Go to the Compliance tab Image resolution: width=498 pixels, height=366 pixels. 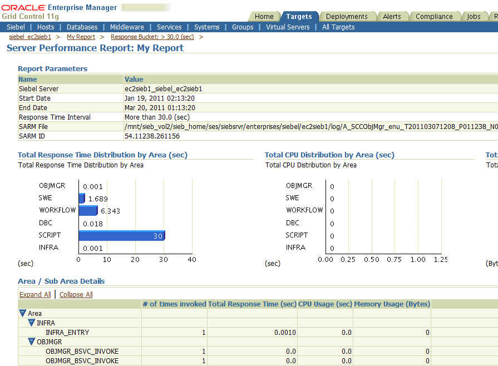pyautogui.click(x=434, y=17)
